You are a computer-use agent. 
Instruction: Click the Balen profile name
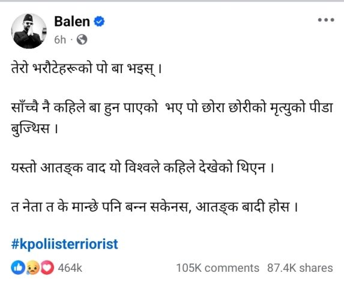pos(72,22)
